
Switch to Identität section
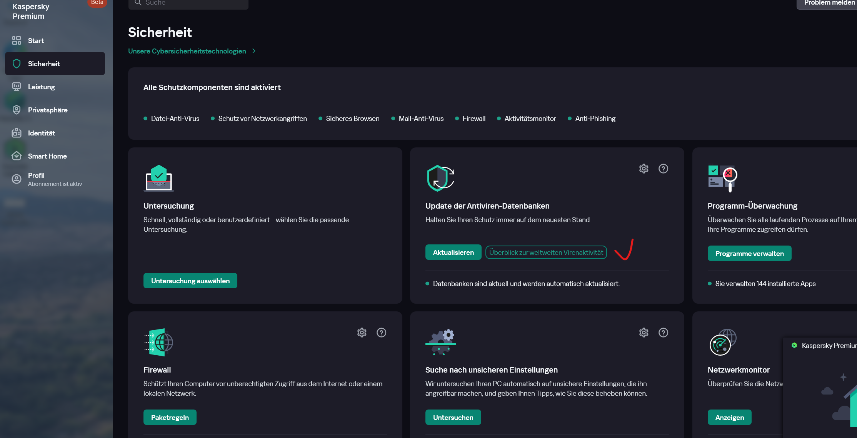point(55,133)
